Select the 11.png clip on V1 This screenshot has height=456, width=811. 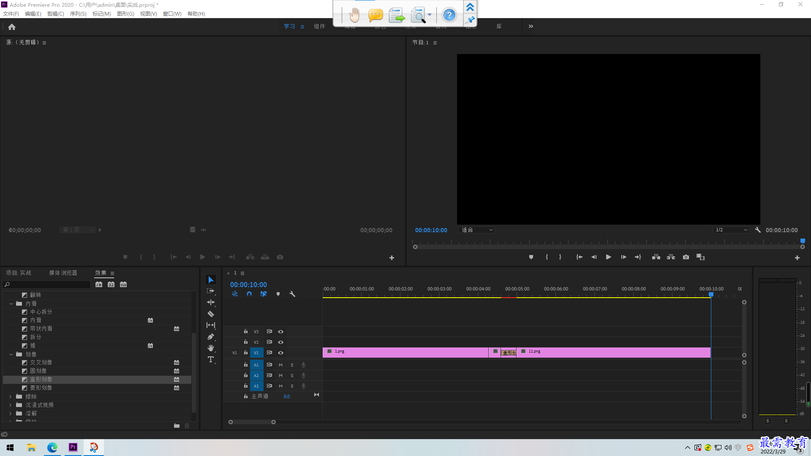point(613,353)
